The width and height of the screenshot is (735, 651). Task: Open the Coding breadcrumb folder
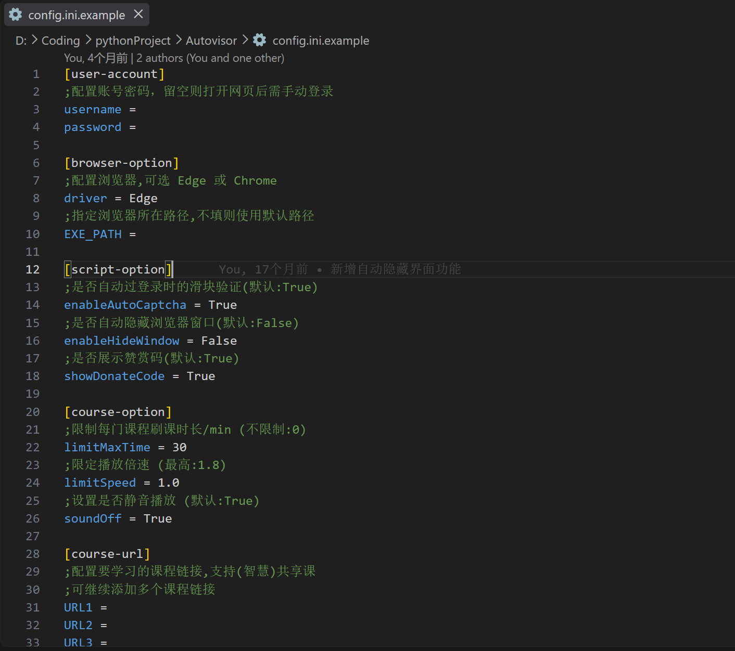click(x=61, y=41)
